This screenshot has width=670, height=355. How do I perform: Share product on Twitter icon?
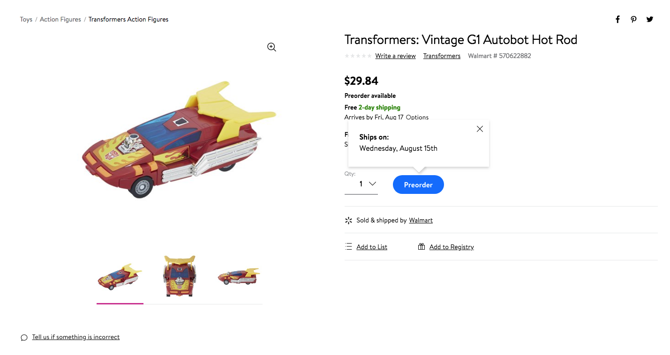click(x=649, y=19)
